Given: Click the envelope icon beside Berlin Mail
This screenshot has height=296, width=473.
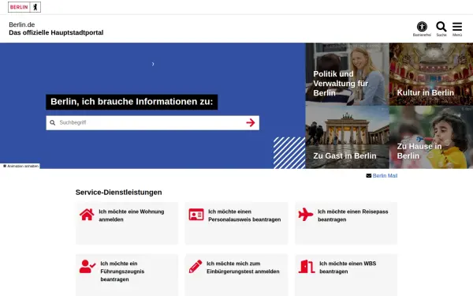Looking at the screenshot, I should (369, 176).
